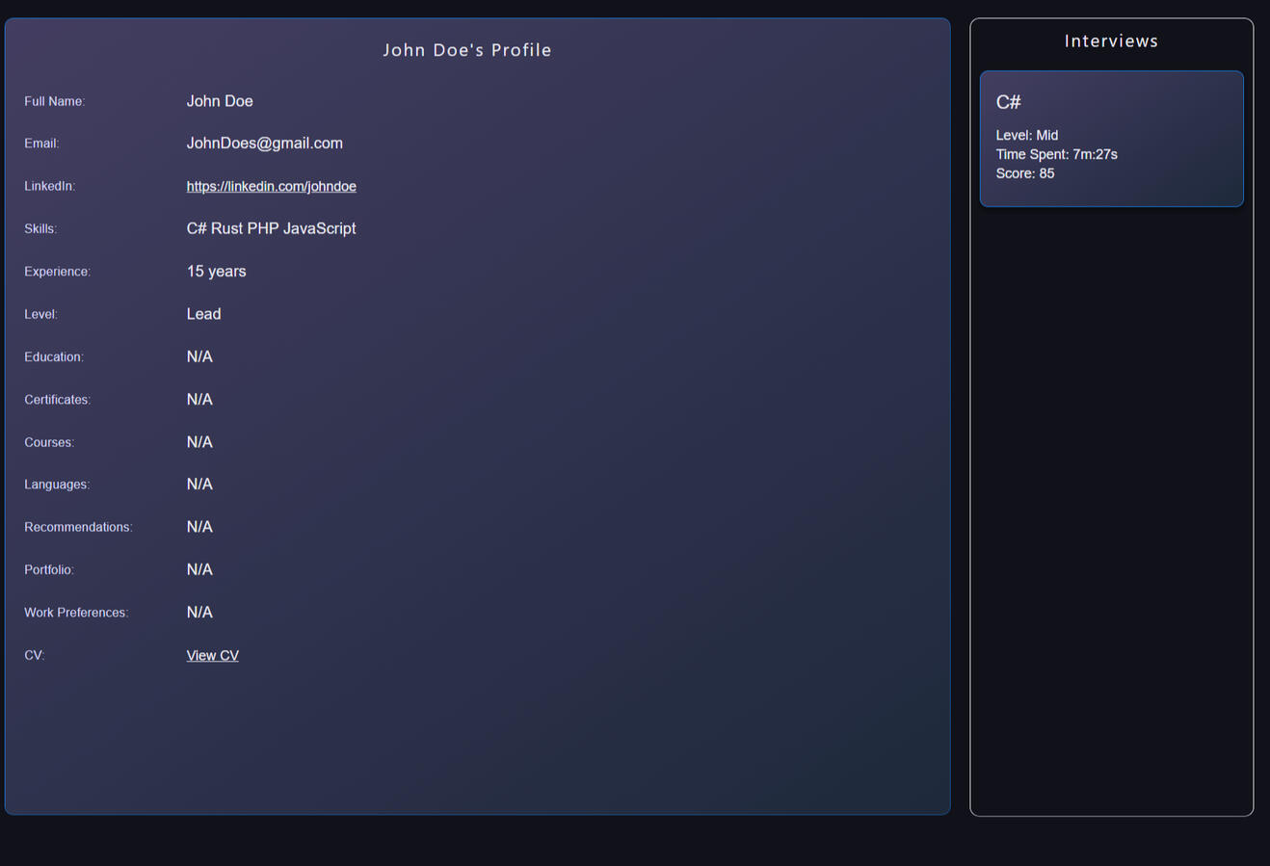Click the Education N/A value
This screenshot has width=1270, height=866.
[199, 356]
